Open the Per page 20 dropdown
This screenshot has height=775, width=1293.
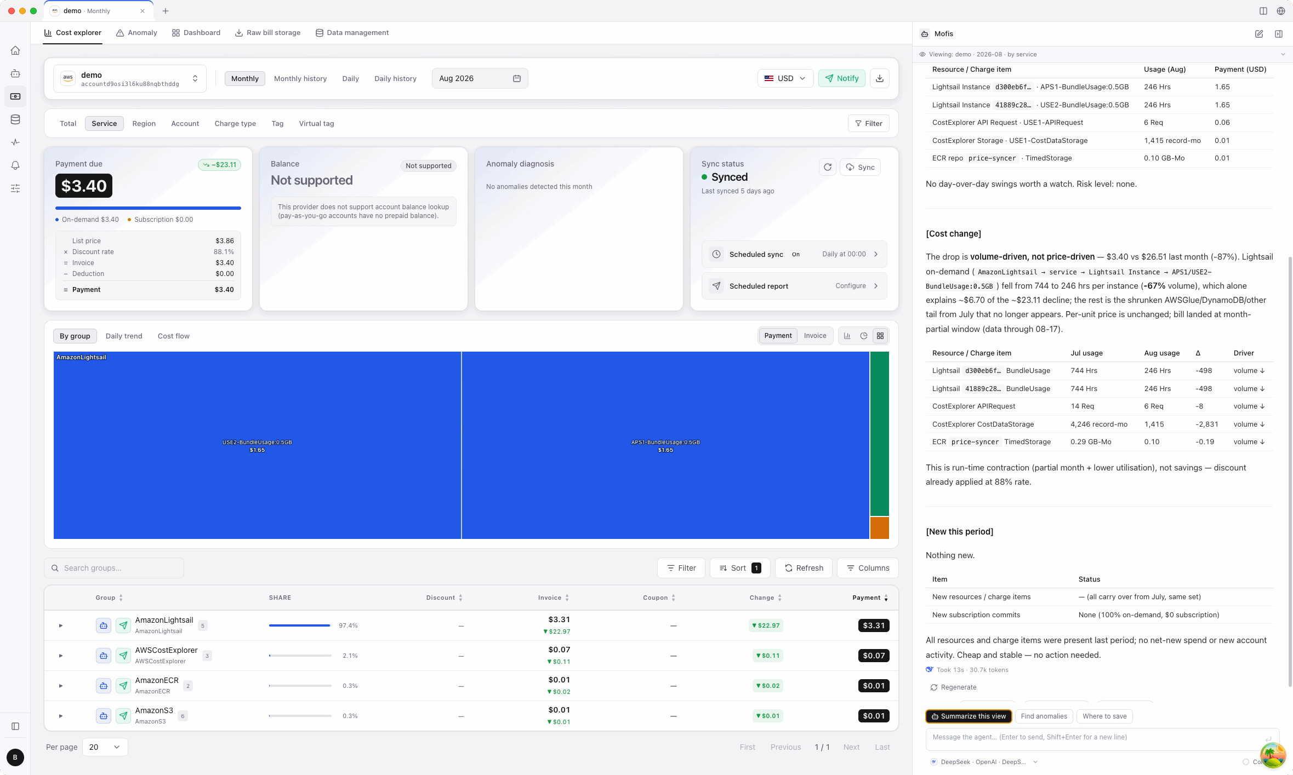tap(105, 747)
